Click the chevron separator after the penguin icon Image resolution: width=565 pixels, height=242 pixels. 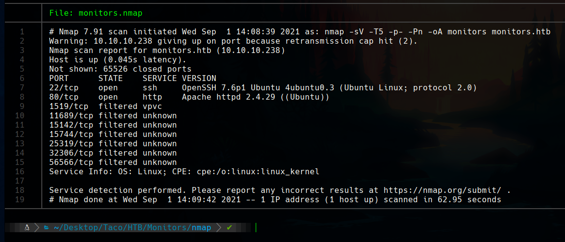(x=36, y=228)
